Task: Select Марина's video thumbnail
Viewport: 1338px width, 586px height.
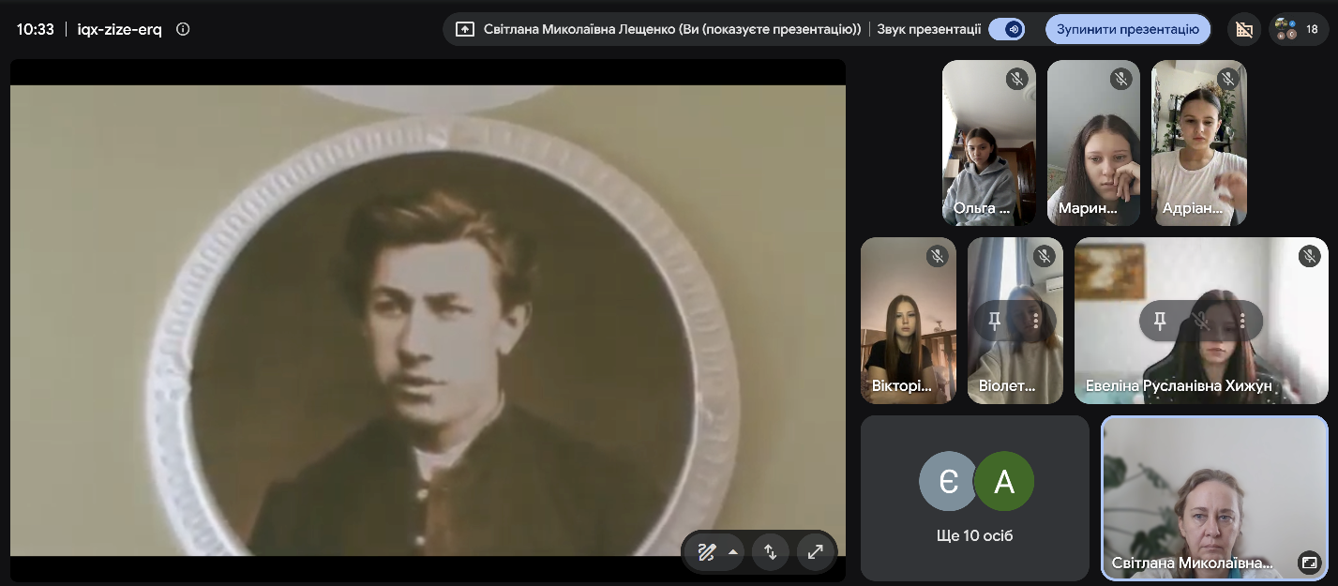Action: [1093, 143]
